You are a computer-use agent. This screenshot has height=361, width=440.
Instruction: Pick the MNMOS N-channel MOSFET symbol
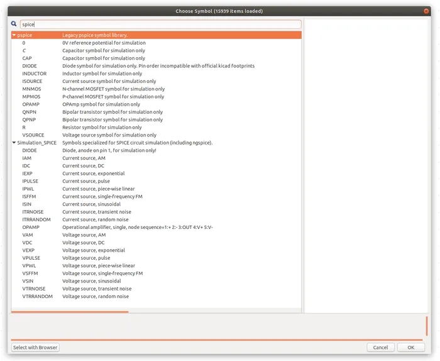pyautogui.click(x=31, y=89)
